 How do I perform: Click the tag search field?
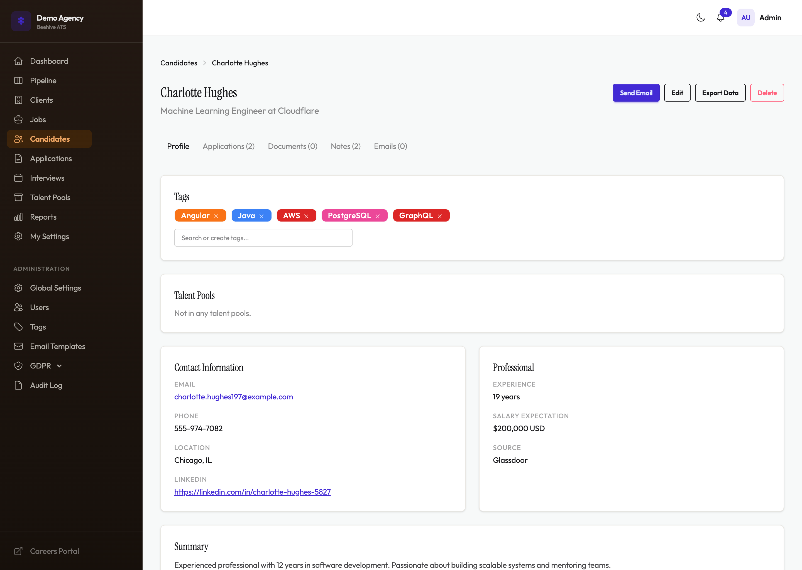pos(263,238)
